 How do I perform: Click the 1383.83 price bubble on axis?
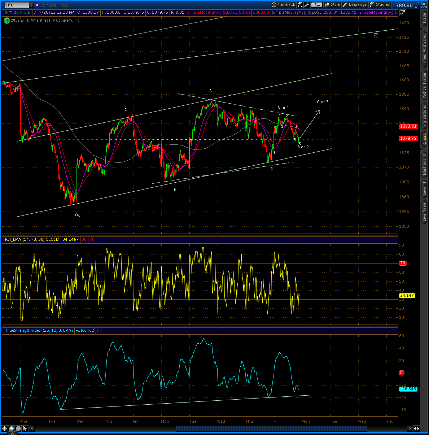(x=408, y=126)
